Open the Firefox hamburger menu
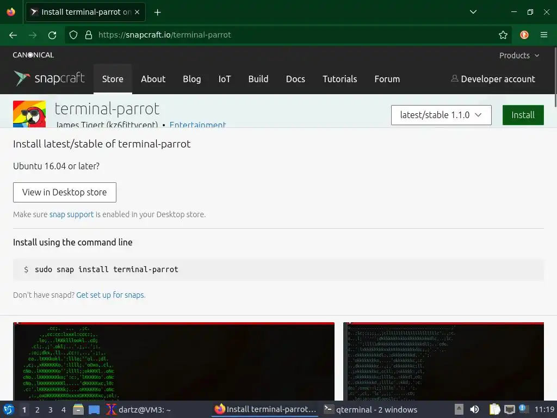557x418 pixels. 544,35
